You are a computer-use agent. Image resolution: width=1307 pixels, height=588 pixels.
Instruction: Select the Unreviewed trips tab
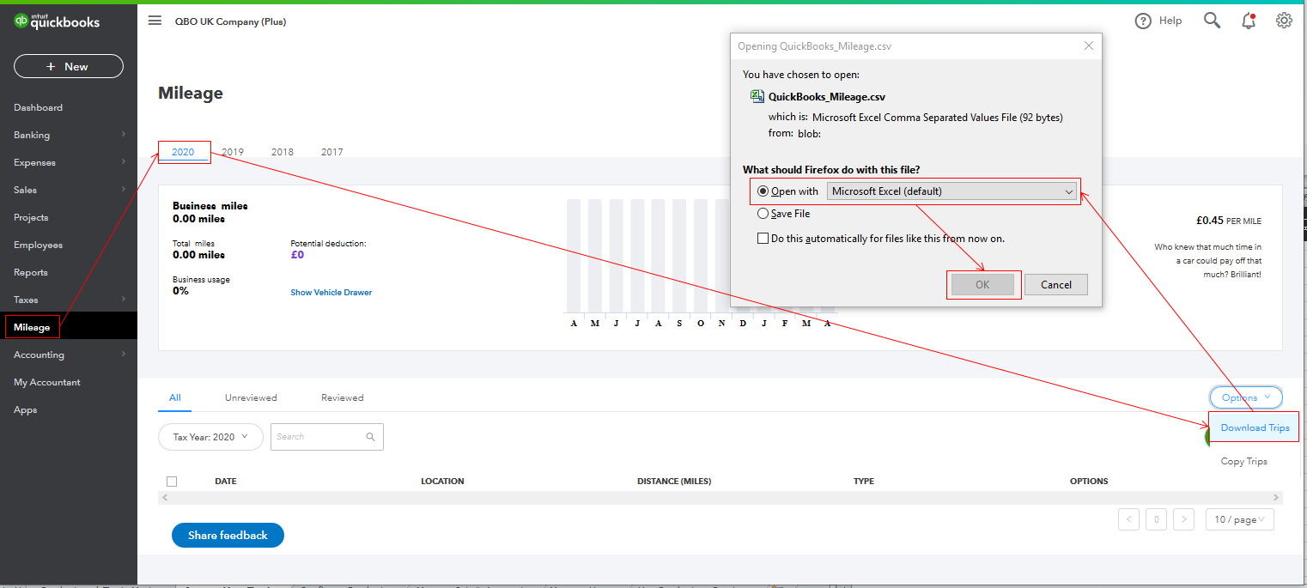point(251,397)
